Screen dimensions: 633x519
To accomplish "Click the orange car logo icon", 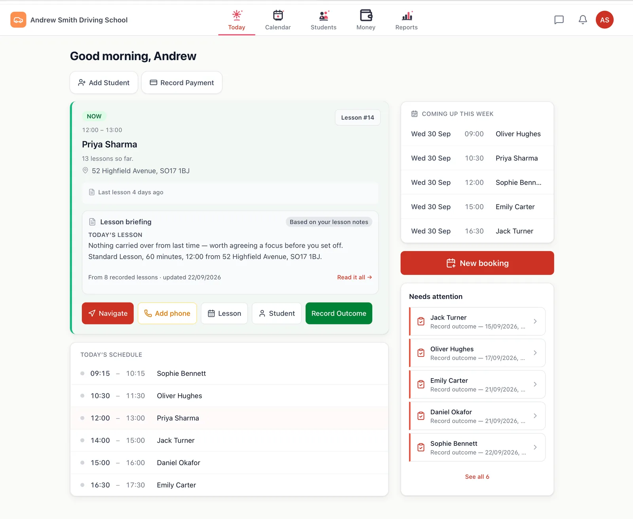I will pos(18,20).
